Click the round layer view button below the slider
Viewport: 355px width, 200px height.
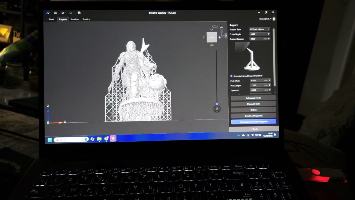(217, 109)
